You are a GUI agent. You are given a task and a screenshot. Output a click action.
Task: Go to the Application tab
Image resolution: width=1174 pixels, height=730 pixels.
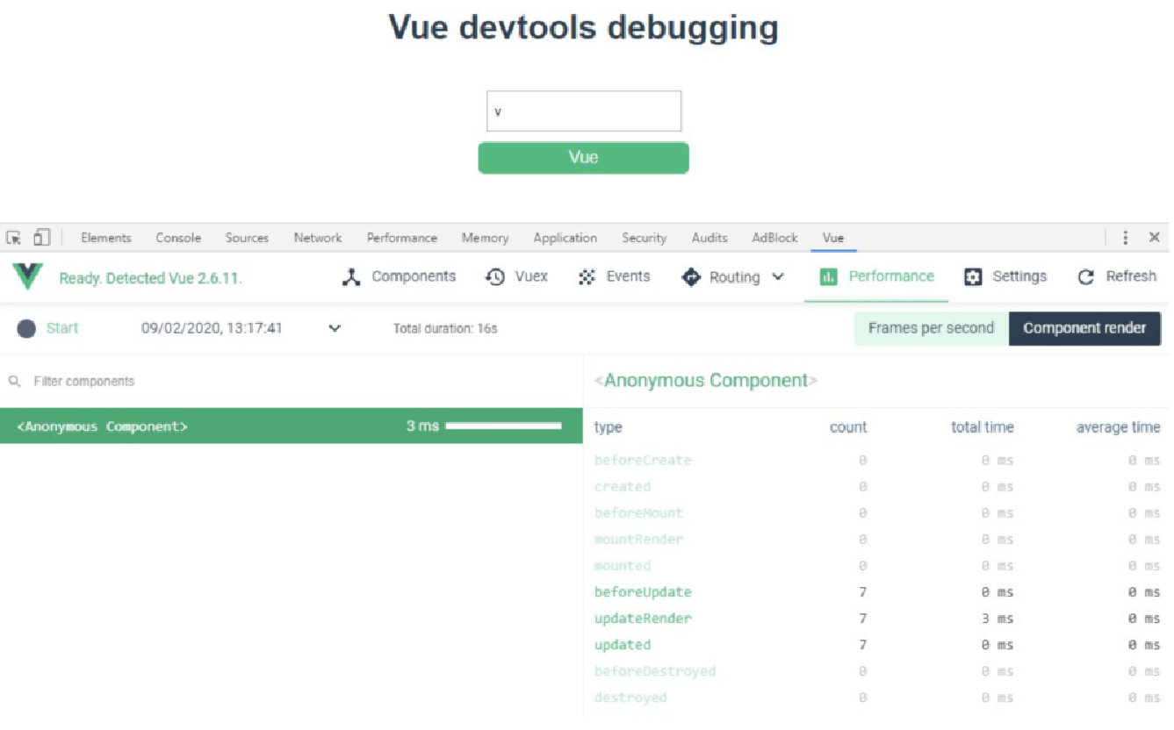click(565, 238)
